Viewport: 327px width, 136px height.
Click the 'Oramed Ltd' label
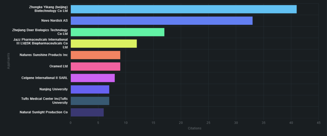(59, 66)
